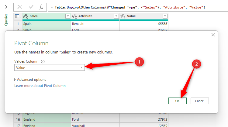
Task: Expand the Queries pane chevron
Action: pos(6,7)
